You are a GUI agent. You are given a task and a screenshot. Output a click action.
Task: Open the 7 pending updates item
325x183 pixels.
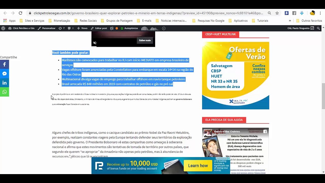(61, 28)
